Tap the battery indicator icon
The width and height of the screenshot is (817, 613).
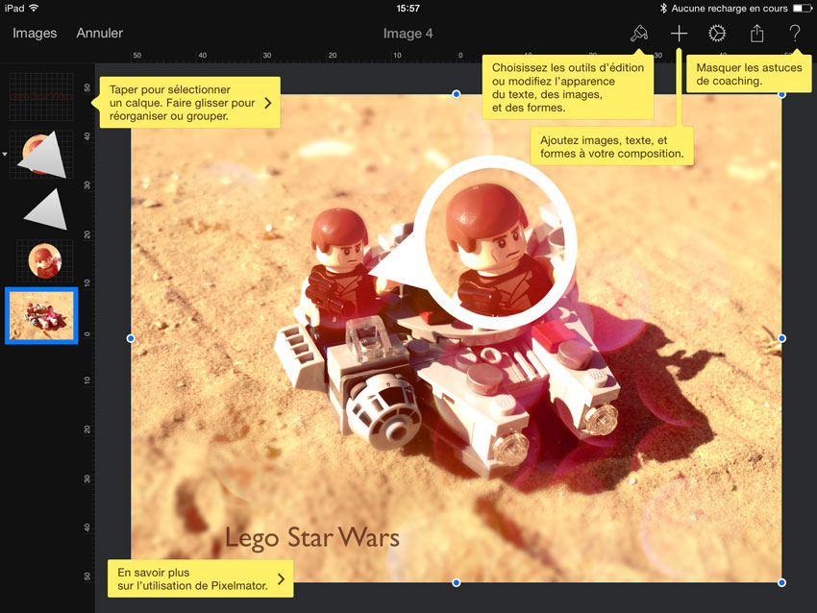pyautogui.click(x=802, y=8)
